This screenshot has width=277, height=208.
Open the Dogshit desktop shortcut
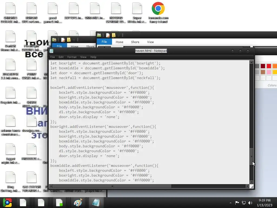click(x=11, y=96)
